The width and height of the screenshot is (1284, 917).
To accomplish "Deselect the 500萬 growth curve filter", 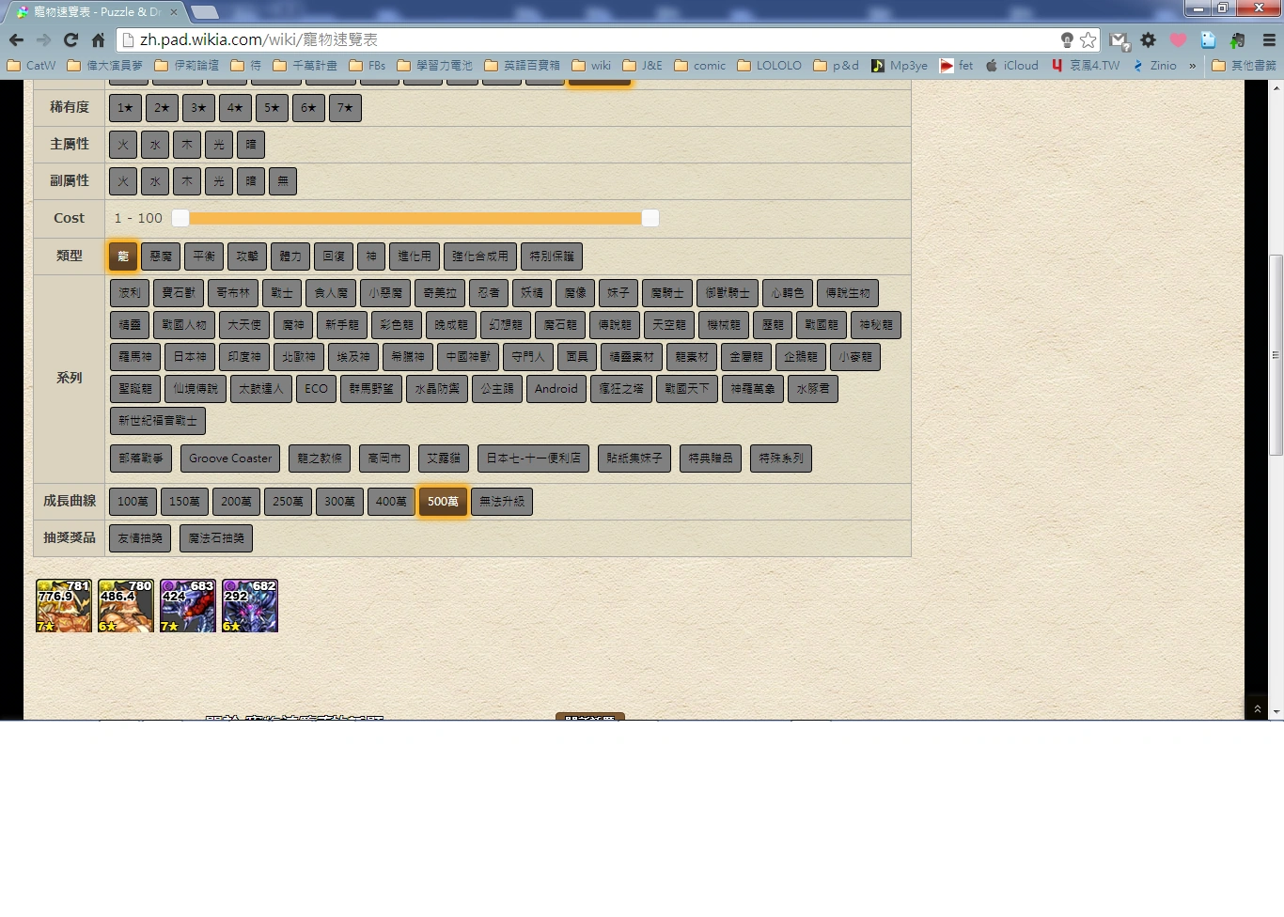I will click(443, 502).
